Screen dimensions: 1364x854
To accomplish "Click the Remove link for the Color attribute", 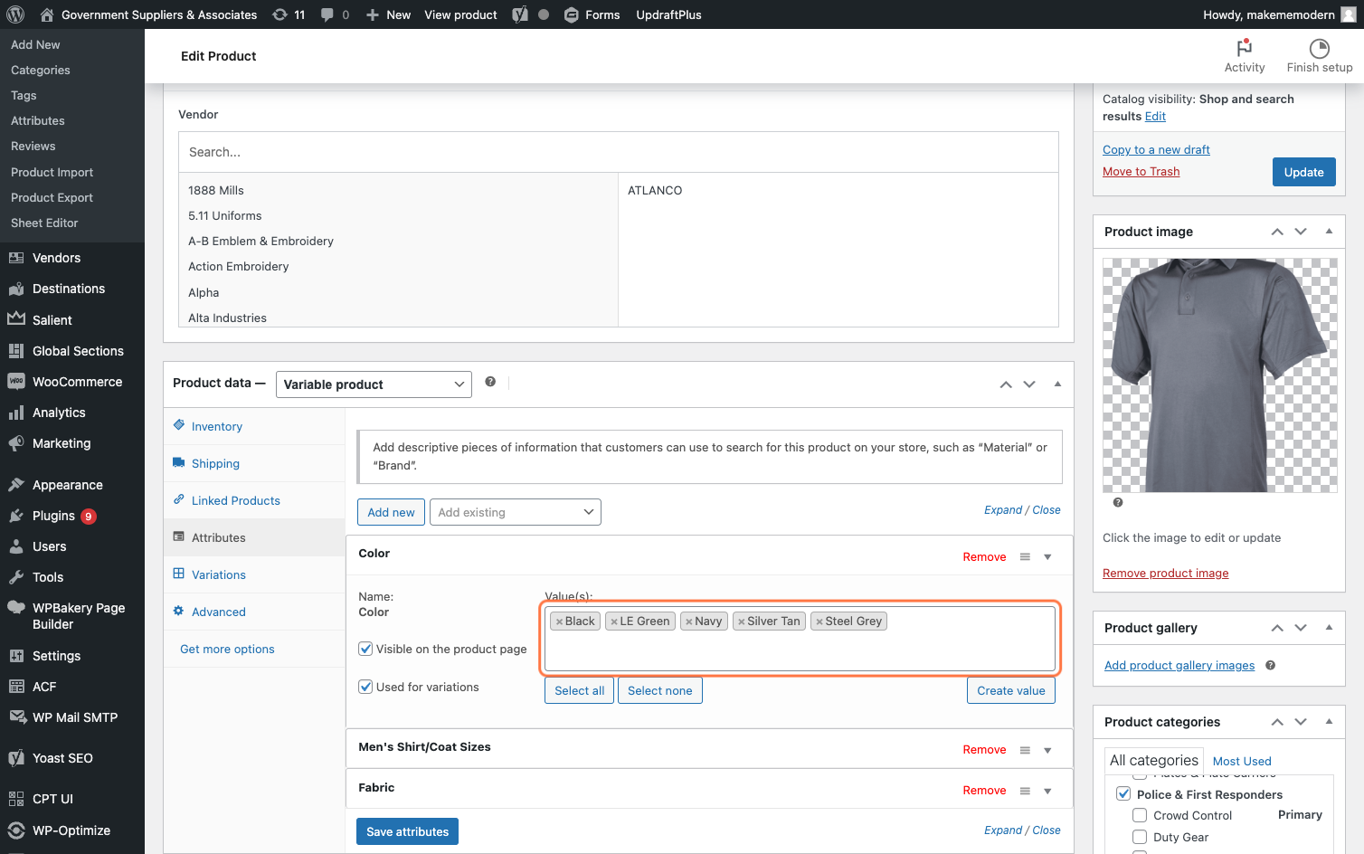I will pos(984,556).
